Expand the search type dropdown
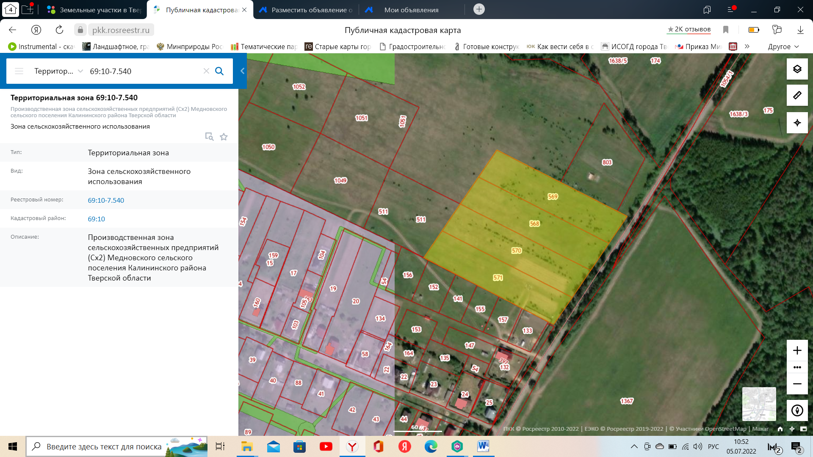Screen dimensions: 813x457 click(80, 71)
